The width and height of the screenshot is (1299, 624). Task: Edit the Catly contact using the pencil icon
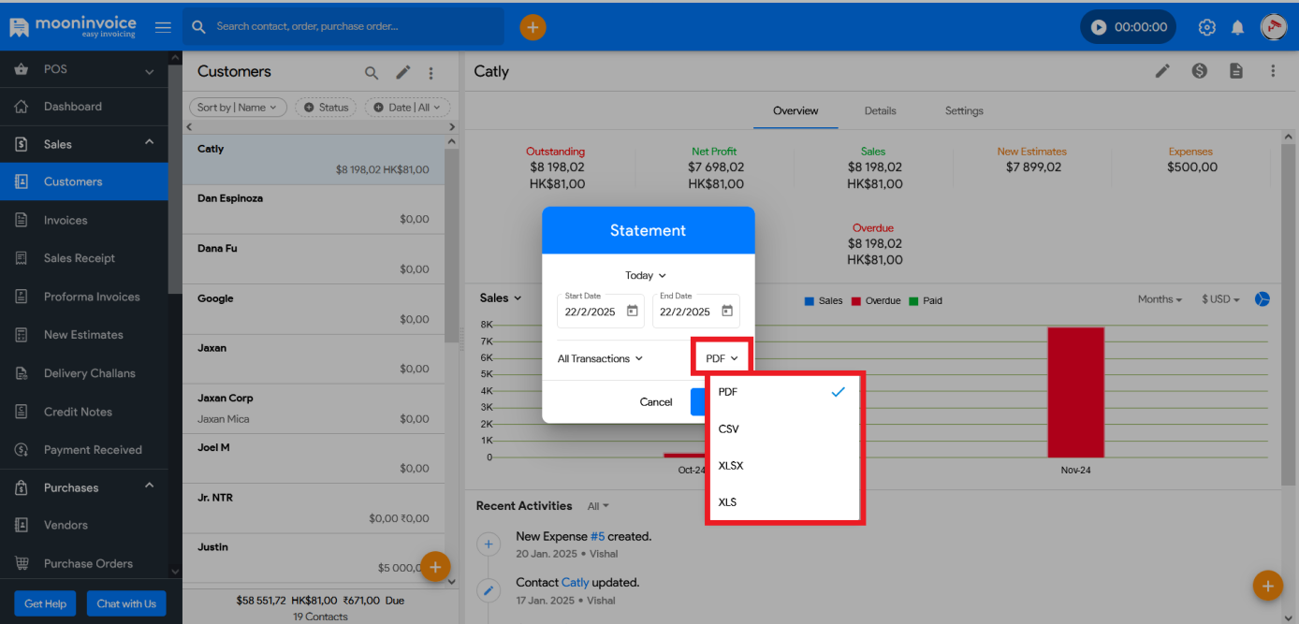coord(1162,71)
